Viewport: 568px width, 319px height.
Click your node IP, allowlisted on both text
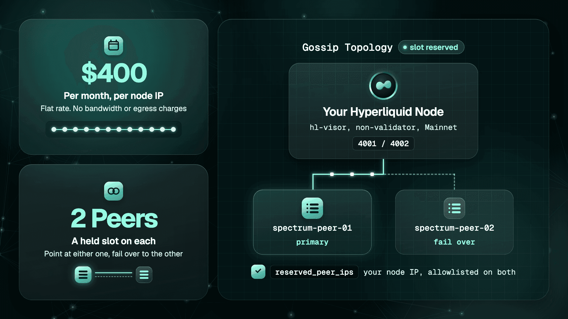pyautogui.click(x=439, y=272)
